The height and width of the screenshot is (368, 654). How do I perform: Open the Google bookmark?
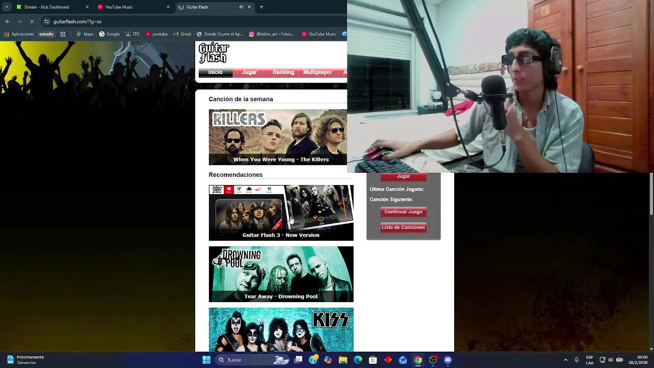[x=109, y=34]
